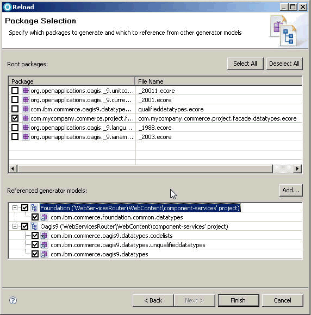Uncheck the com.mycompany.commerce.project.f package checkbox
This screenshot has height=315, width=311.
(15, 118)
